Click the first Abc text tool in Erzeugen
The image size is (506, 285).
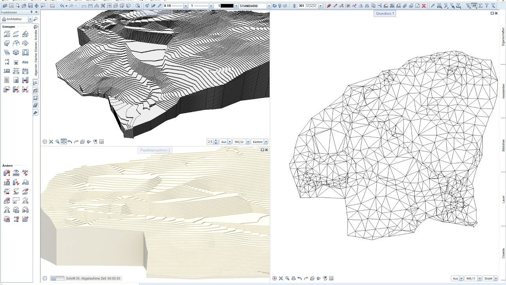coord(25,62)
